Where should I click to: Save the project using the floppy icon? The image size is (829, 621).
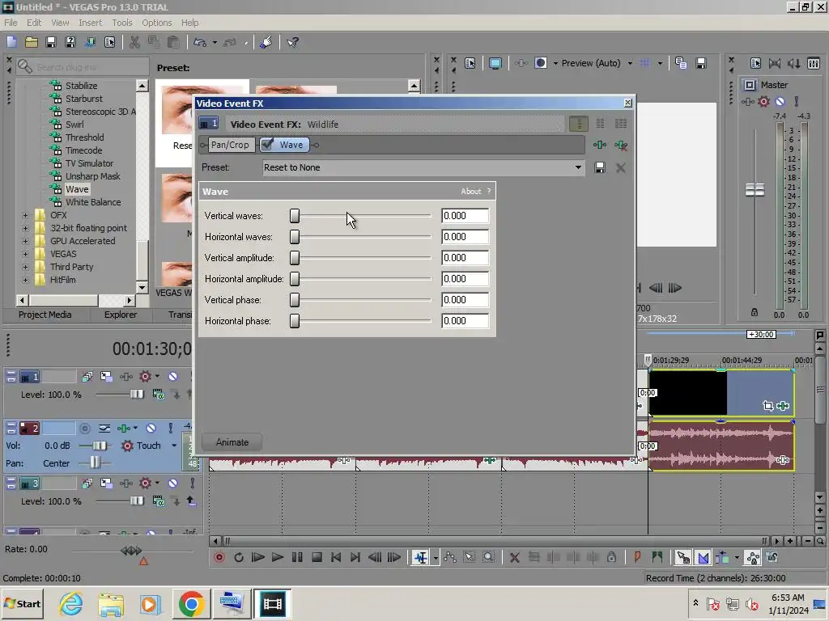(51, 42)
